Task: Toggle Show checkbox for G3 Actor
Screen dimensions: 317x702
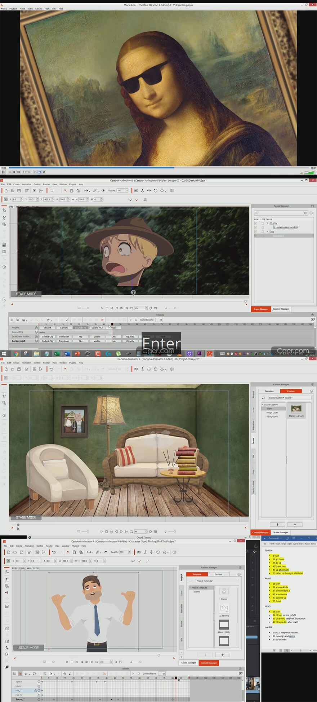Action: coord(256,223)
